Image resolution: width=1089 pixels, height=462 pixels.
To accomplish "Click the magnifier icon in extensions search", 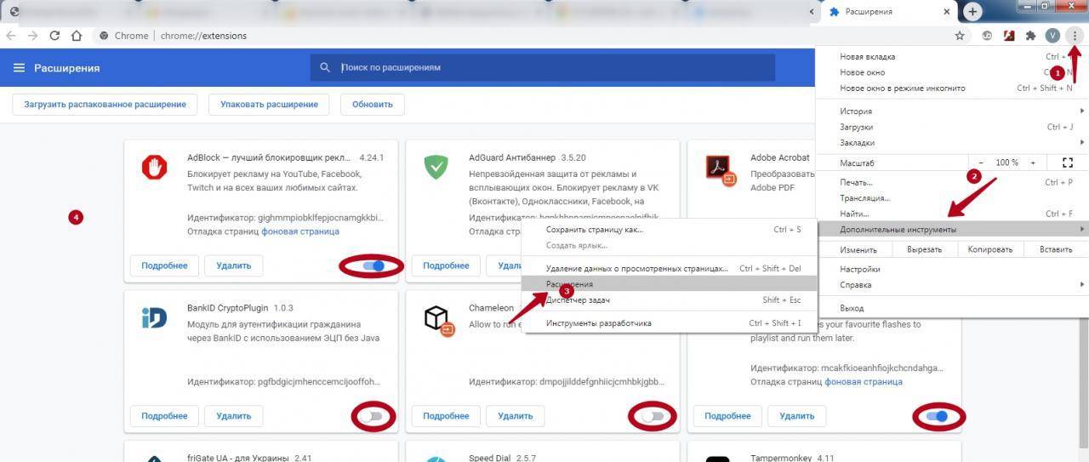I will coord(324,67).
